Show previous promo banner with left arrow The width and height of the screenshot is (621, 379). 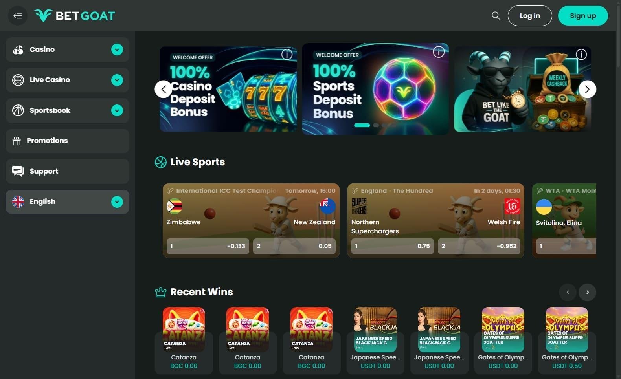tap(164, 89)
